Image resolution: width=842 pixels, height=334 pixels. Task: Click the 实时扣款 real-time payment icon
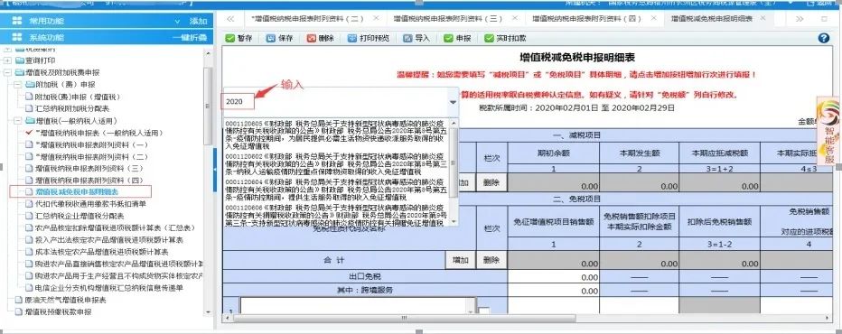(x=489, y=39)
